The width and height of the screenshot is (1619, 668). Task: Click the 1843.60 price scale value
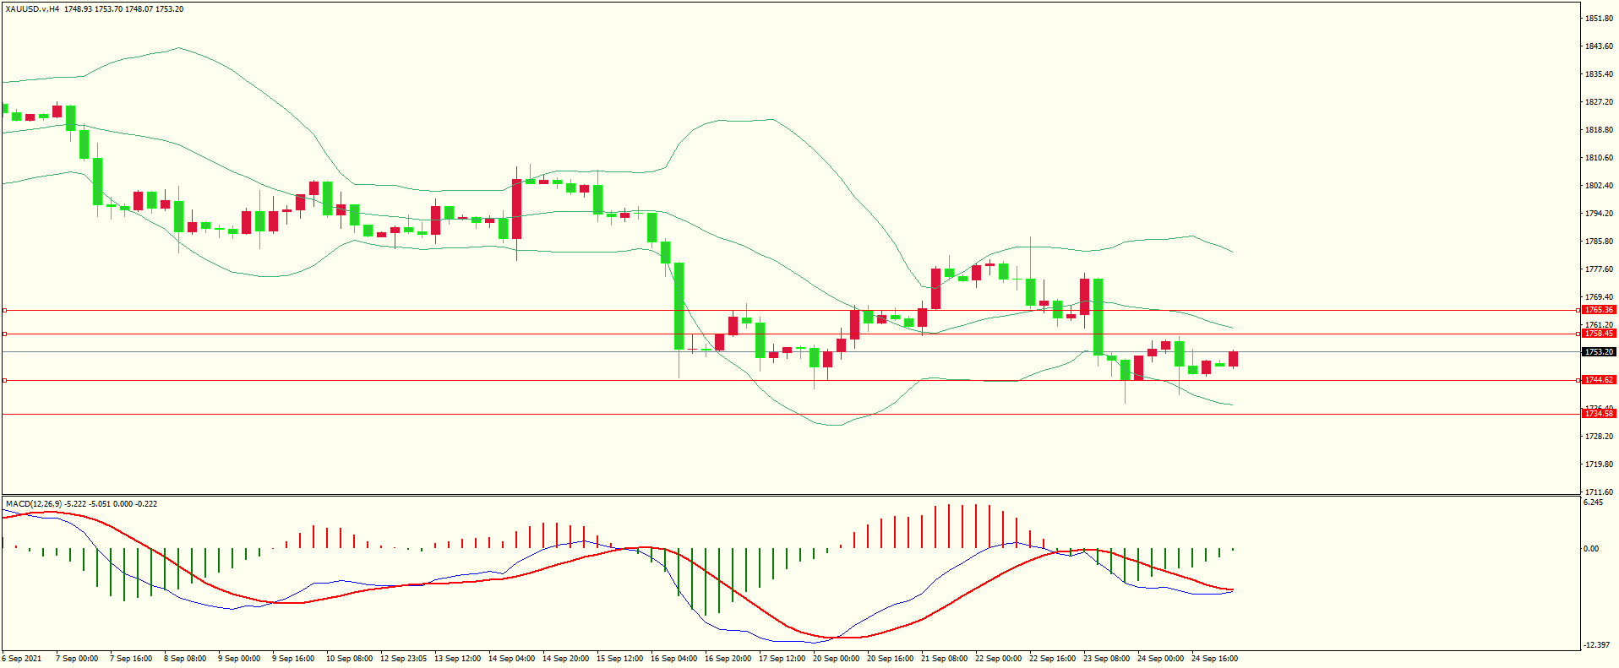point(1599,46)
